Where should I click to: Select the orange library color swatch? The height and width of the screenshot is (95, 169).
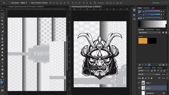[143, 41]
